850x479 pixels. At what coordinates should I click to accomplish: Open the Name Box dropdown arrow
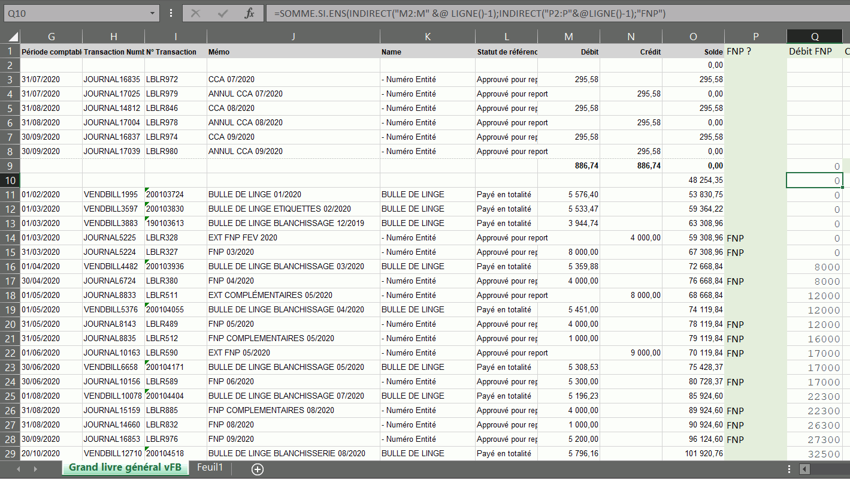153,13
